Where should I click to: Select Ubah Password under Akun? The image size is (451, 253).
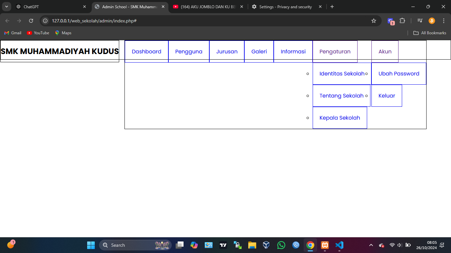tap(399, 73)
